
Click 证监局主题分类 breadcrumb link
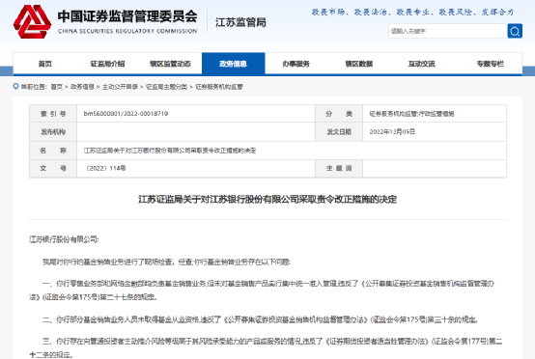tap(166, 87)
